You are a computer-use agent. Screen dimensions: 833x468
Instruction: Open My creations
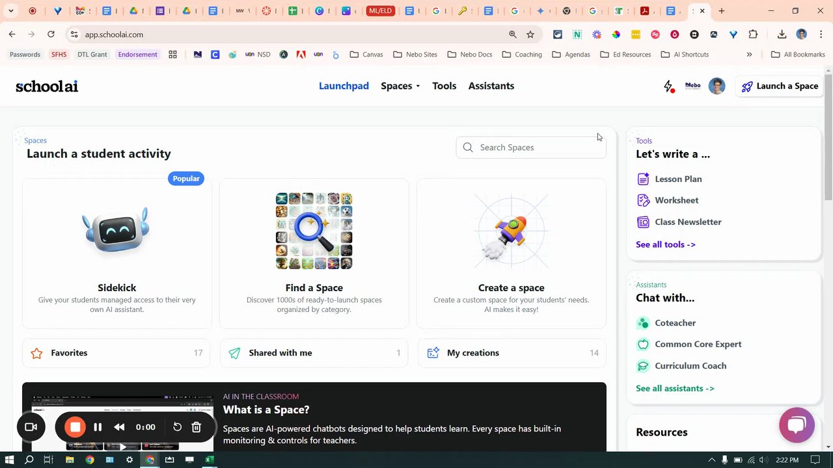coord(512,353)
